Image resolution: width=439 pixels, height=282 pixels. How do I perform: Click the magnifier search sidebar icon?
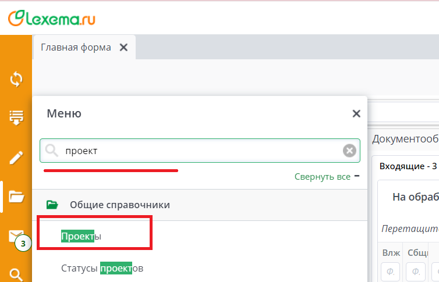click(x=16, y=274)
